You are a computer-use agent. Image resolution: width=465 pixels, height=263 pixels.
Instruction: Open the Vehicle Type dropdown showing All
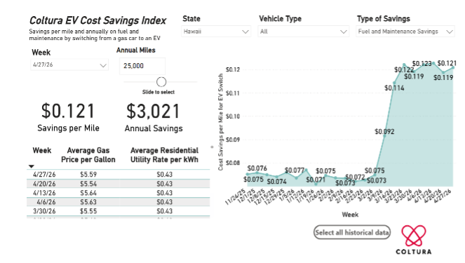(304, 32)
